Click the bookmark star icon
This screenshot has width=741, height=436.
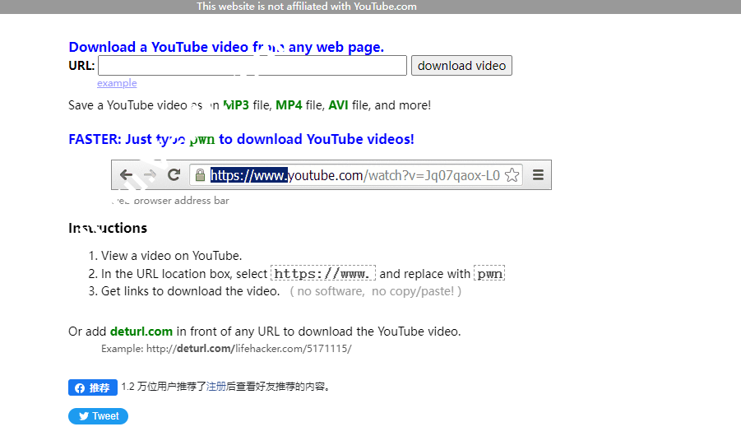[x=512, y=175]
